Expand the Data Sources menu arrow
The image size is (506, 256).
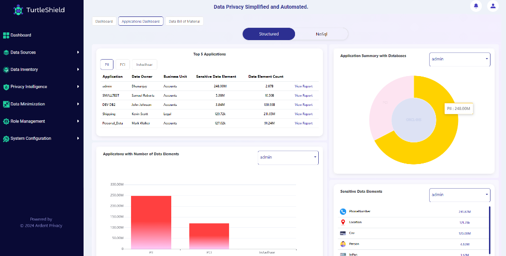point(78,52)
